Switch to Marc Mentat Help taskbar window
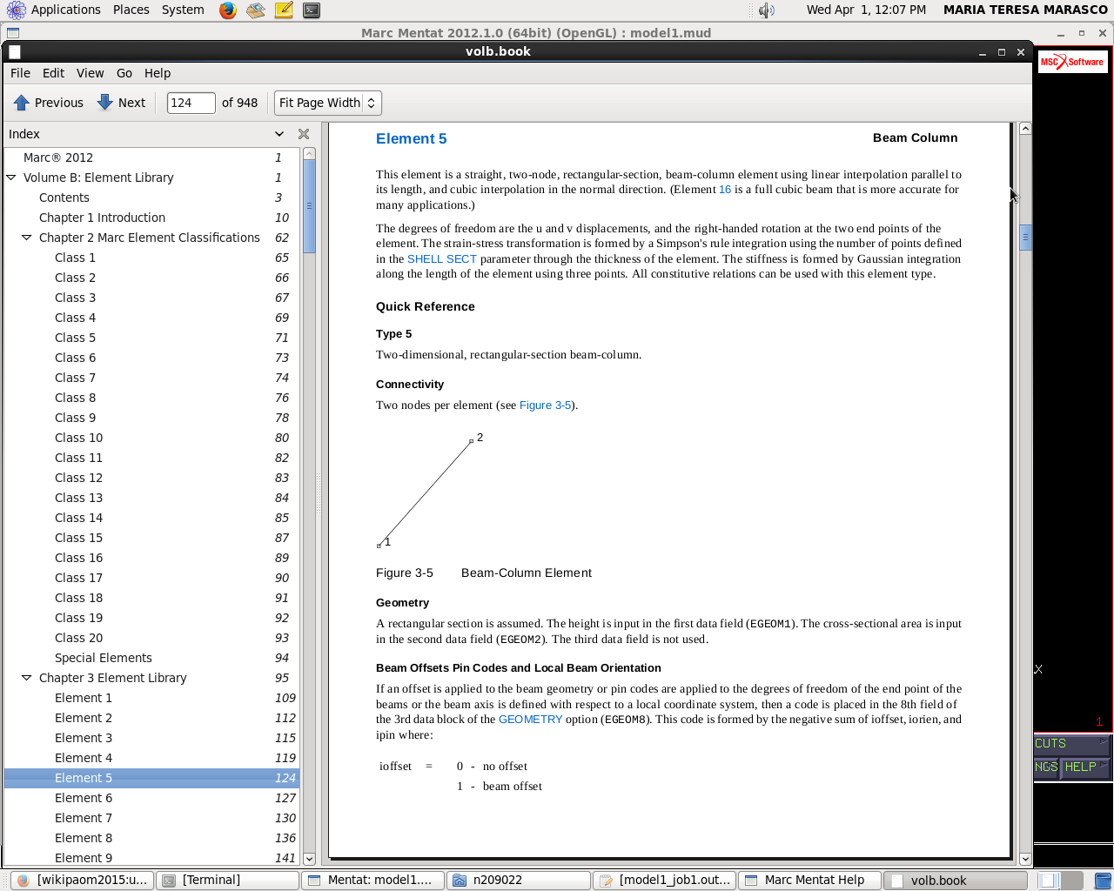This screenshot has height=891, width=1114. tap(809, 881)
